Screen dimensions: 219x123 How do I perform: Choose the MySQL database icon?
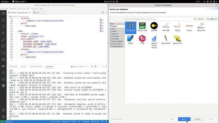178,27
